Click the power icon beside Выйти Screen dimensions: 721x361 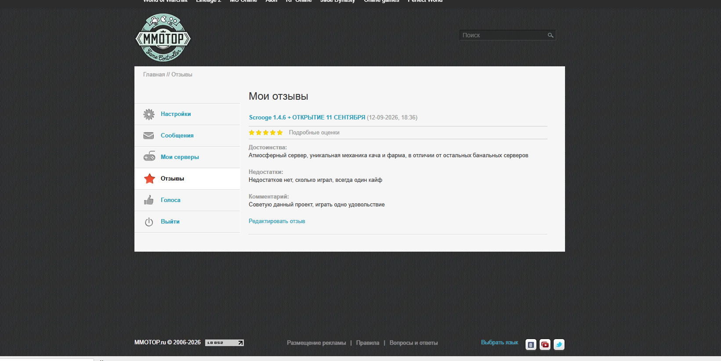tap(149, 222)
